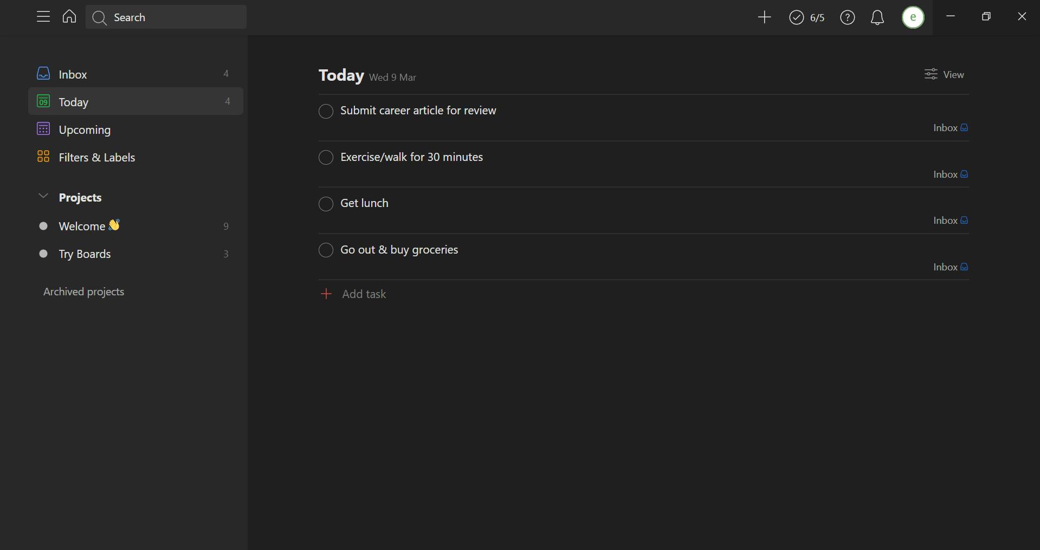Image resolution: width=1040 pixels, height=550 pixels.
Task: Check off 'Go out & buy groceries'
Action: (326, 250)
